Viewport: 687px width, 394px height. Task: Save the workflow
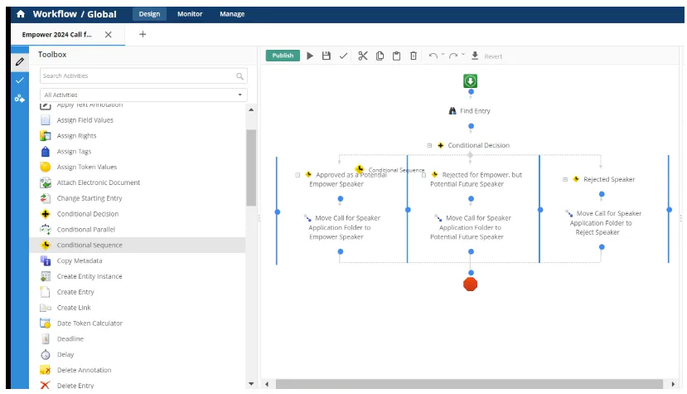326,56
